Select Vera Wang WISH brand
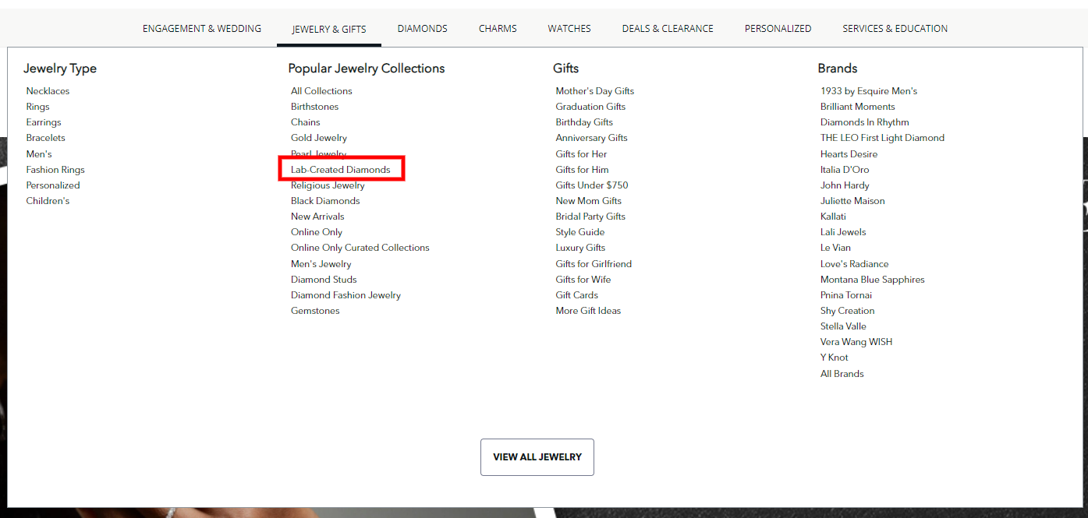 (x=856, y=342)
